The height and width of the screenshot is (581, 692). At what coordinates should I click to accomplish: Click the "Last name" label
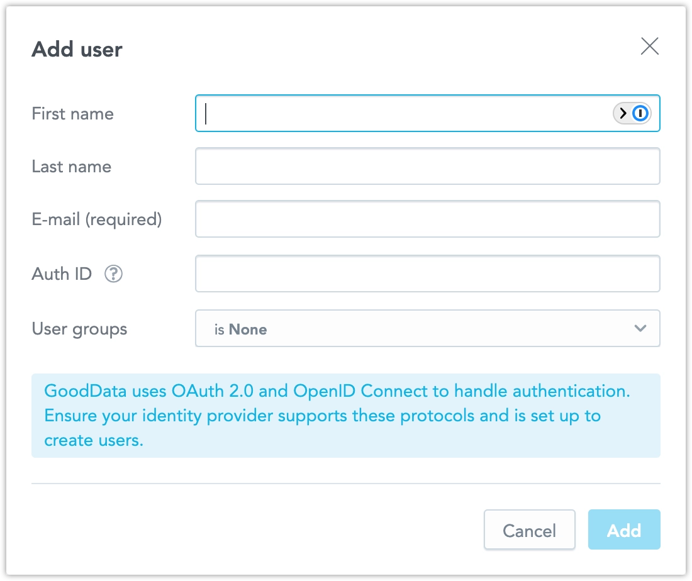click(71, 166)
